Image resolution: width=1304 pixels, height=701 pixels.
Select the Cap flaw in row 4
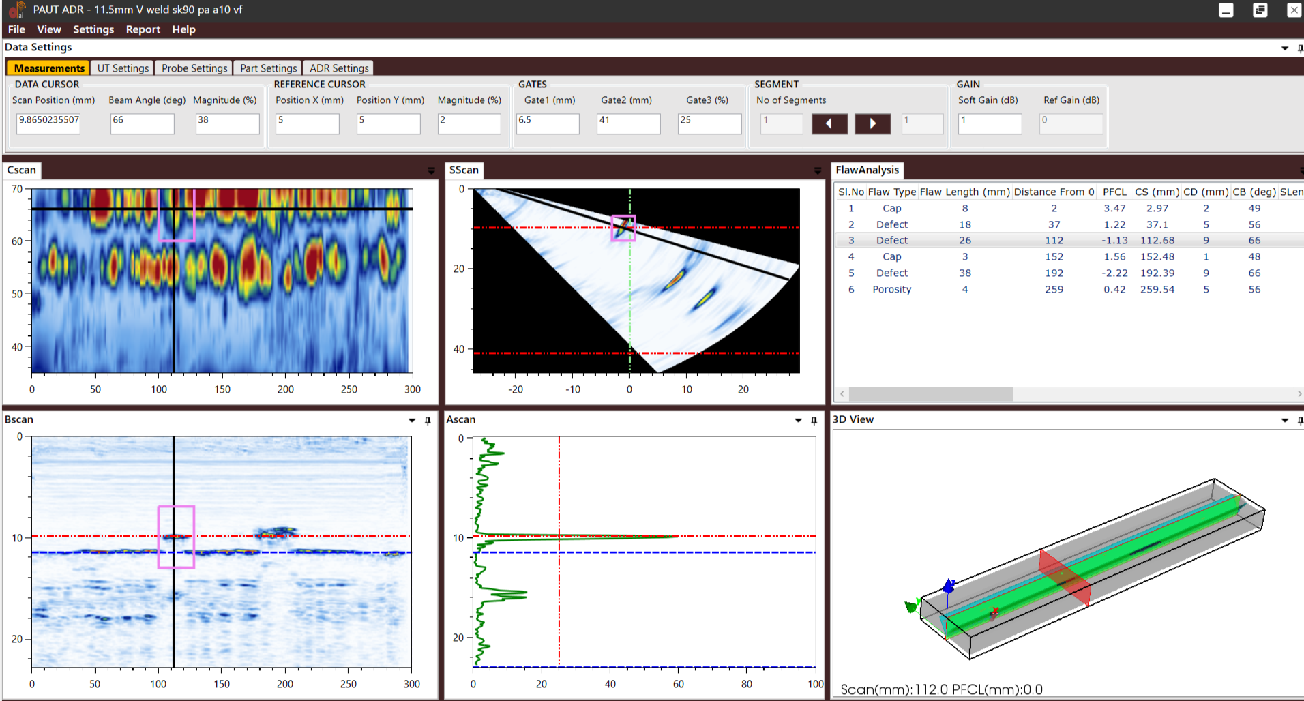1069,256
